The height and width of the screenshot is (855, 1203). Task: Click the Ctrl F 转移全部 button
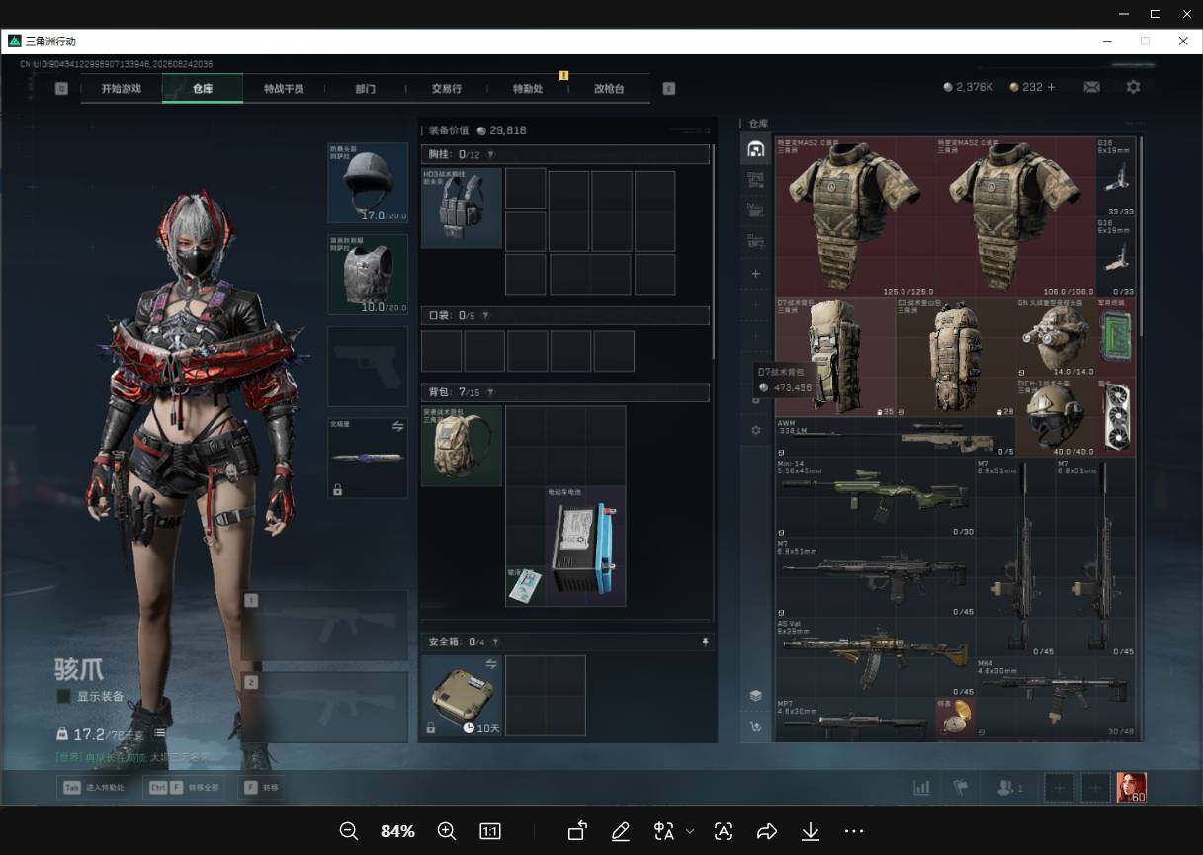coord(183,788)
